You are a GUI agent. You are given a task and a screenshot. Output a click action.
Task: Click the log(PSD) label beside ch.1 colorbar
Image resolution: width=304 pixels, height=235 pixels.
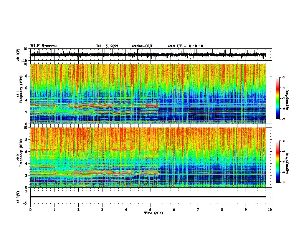(x=287, y=100)
